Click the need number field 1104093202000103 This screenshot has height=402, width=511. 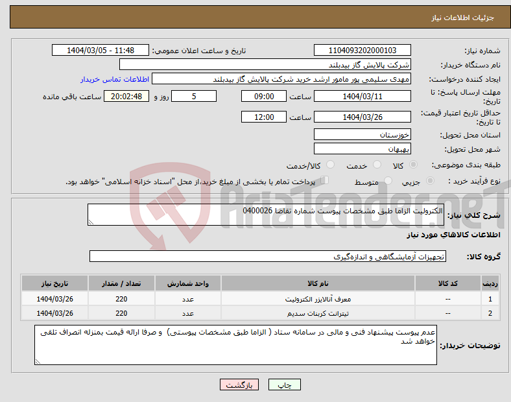[x=362, y=50]
